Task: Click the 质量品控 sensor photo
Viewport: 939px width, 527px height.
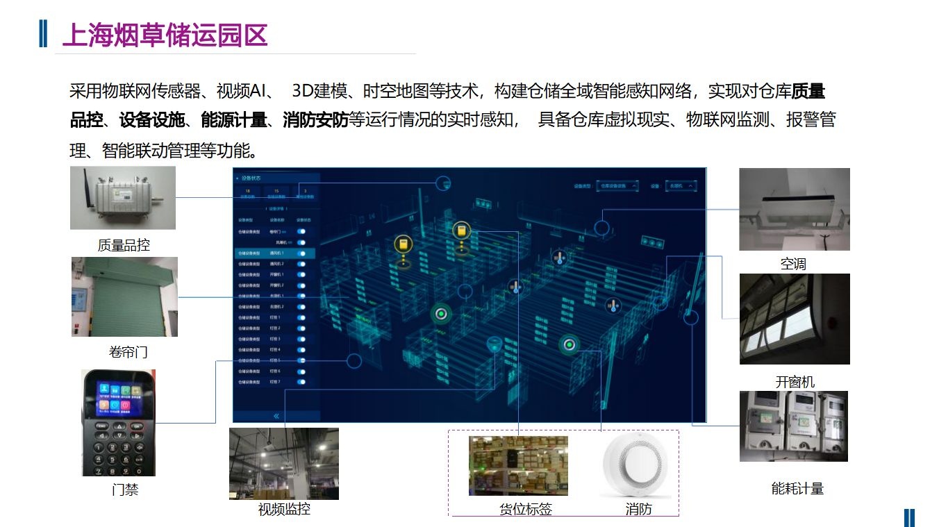Action: pos(123,198)
